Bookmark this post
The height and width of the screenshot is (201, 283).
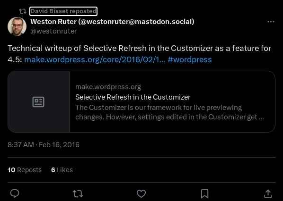click(204, 194)
